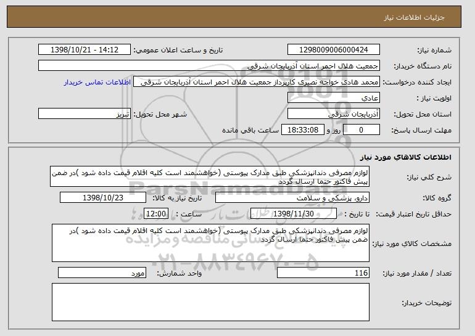Click the need number field 1298009006000424
475x336 pixels.
(334, 50)
